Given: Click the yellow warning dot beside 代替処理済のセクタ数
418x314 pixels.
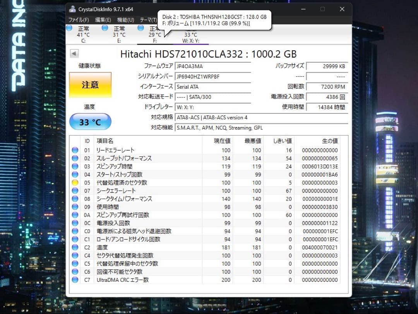Looking at the screenshot, I should point(75,182).
